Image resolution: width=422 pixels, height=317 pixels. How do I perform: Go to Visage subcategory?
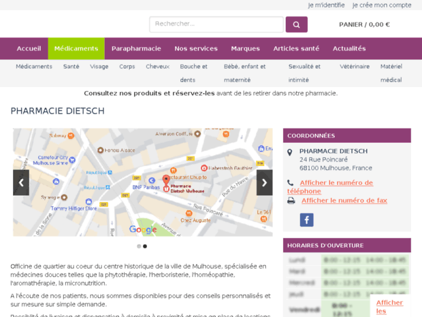pos(99,67)
